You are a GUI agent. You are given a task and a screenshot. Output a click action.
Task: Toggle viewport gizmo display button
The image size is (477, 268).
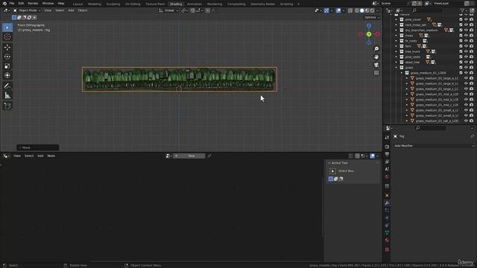point(326,10)
